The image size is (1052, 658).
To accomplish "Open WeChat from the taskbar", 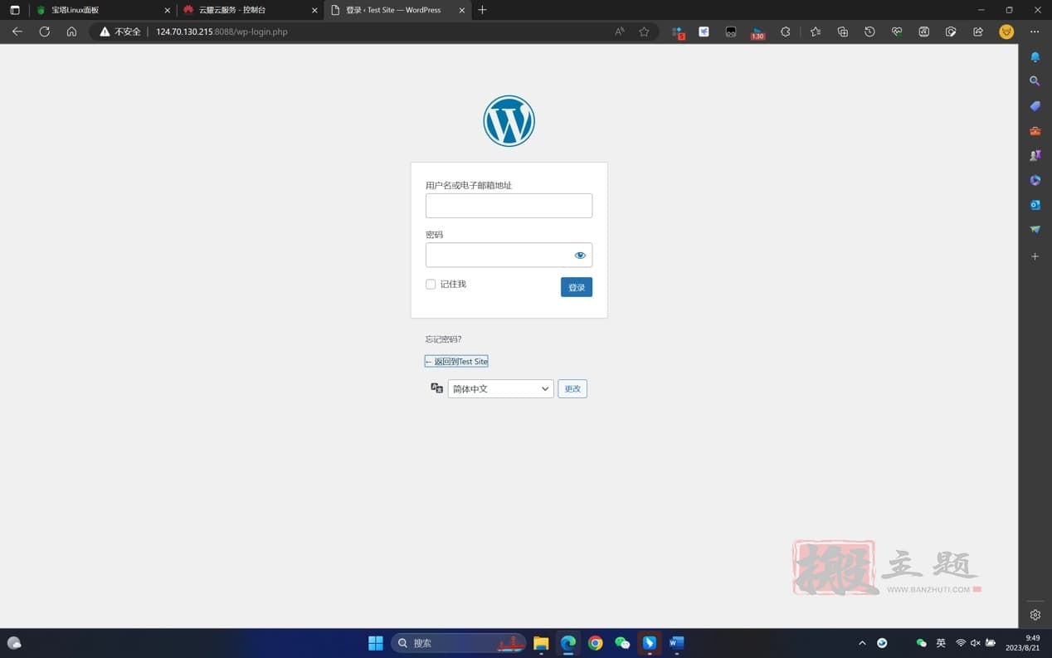I will pyautogui.click(x=622, y=643).
